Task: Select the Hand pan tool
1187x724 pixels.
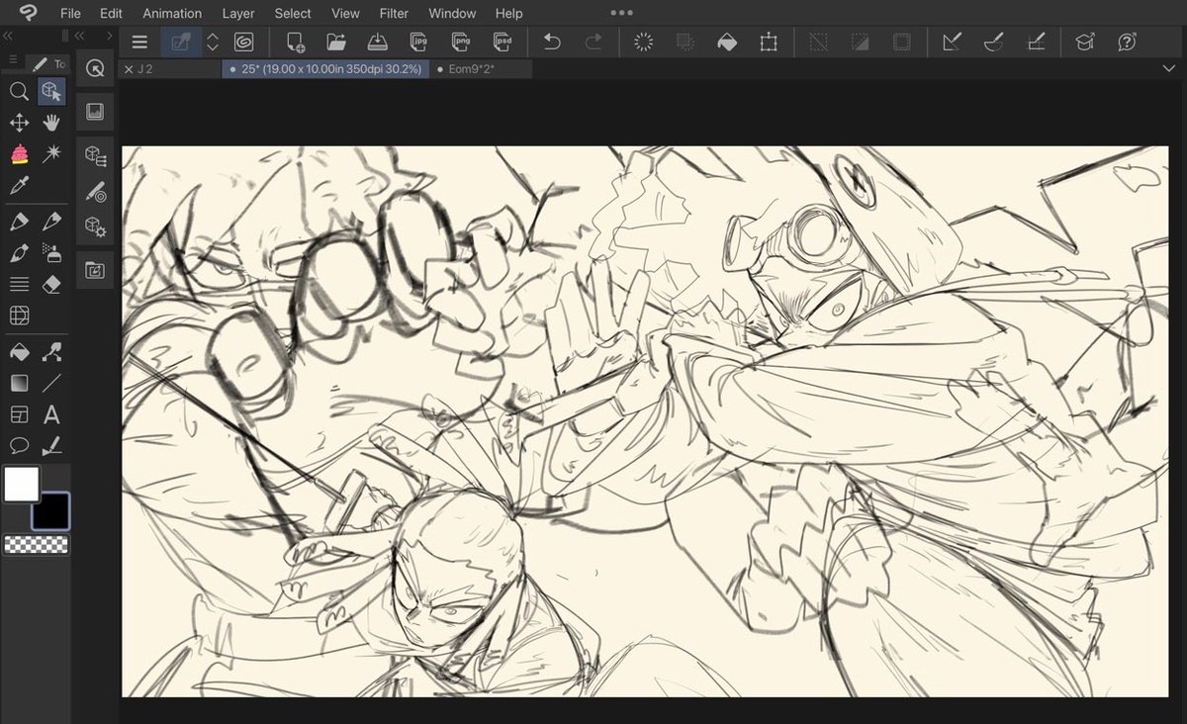Action: pyautogui.click(x=51, y=123)
